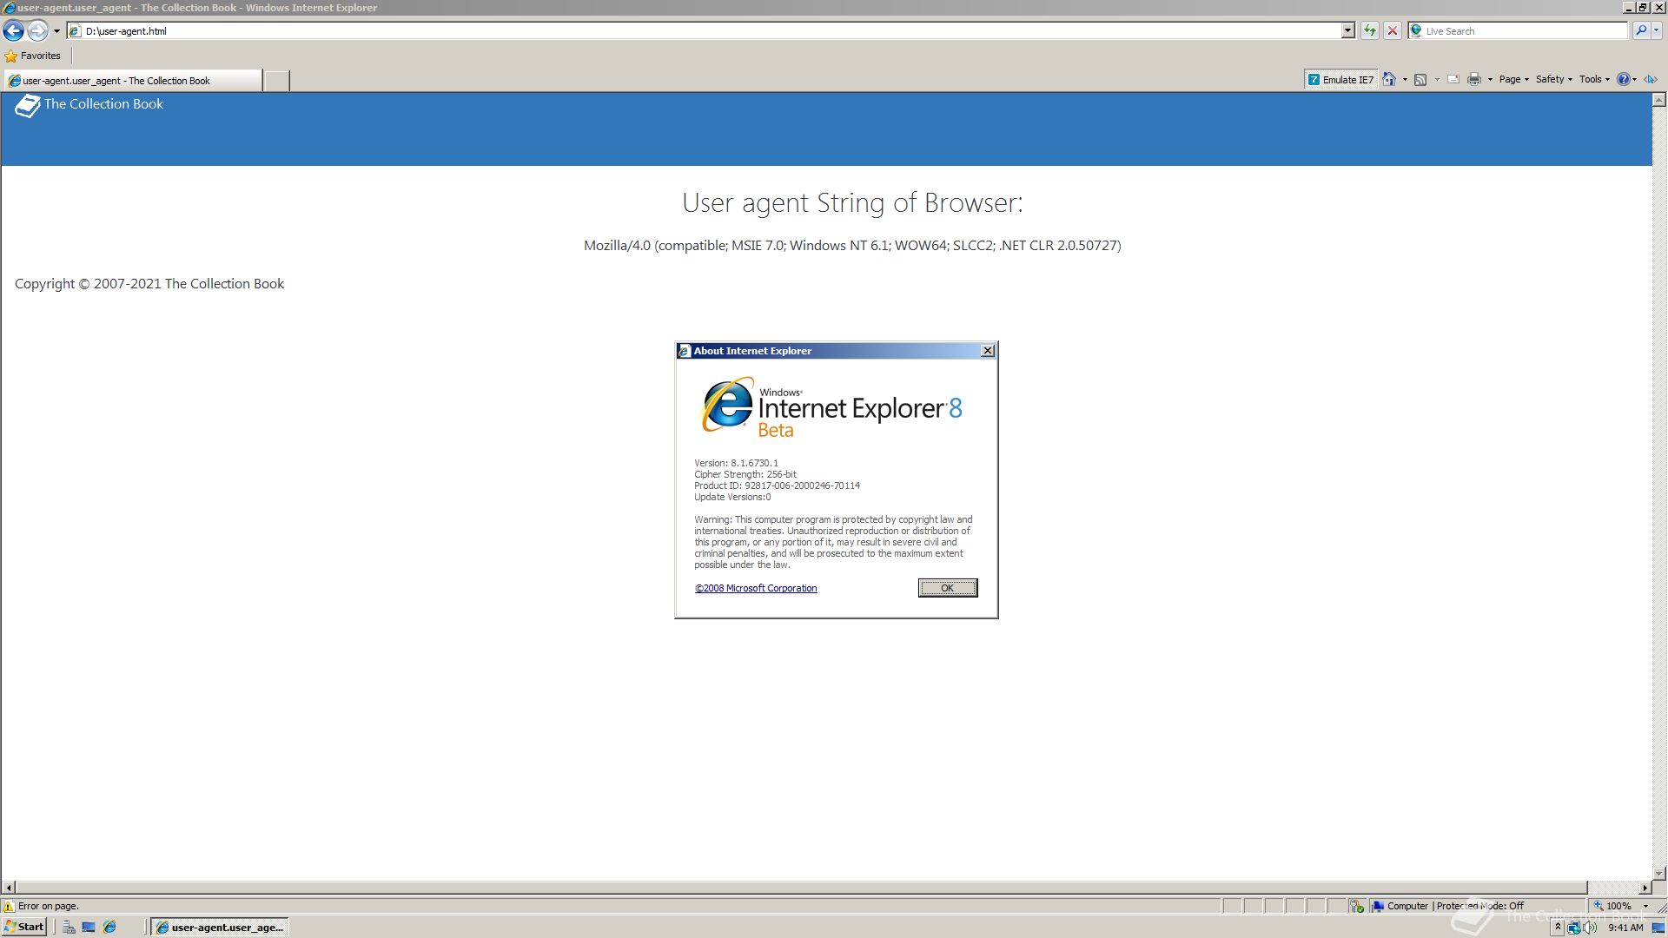Open the ©2008 Microsoft Corporation link

(756, 588)
